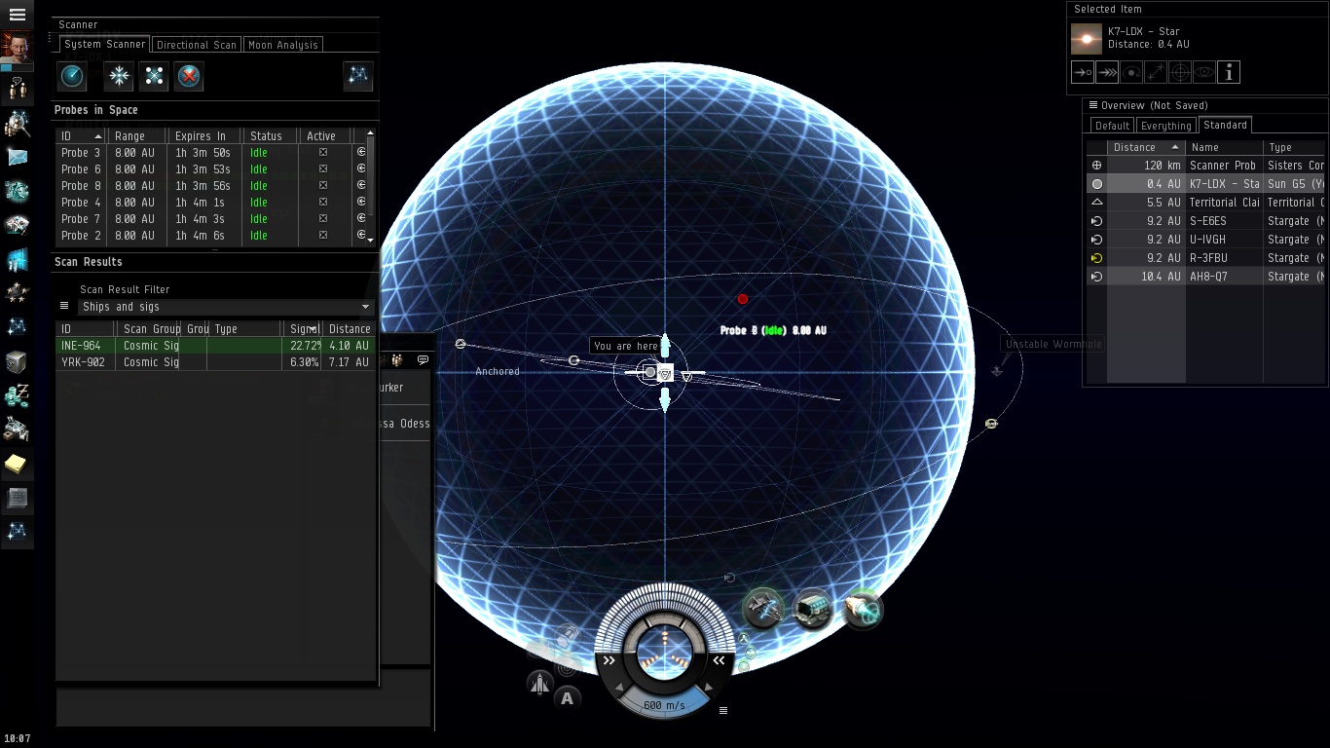Open the Overview hamburger menu
This screenshot has width=1330, height=748.
tap(1093, 105)
